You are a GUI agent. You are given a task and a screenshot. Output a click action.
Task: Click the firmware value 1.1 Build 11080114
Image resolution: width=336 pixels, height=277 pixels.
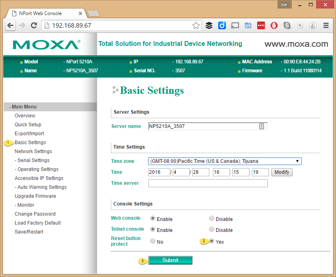[x=303, y=71]
